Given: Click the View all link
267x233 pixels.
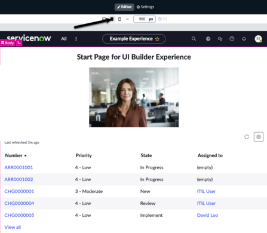Looking at the screenshot, I should 13,227.
